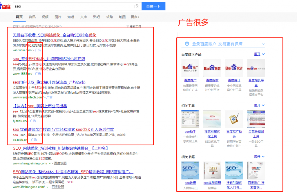The image size is (297, 192).
Task: Click the 百度推广助手 tool thumbnail
Action: [234, 119]
